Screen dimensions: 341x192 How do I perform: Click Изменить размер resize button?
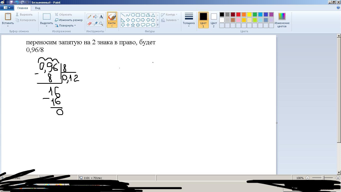(x=69, y=20)
